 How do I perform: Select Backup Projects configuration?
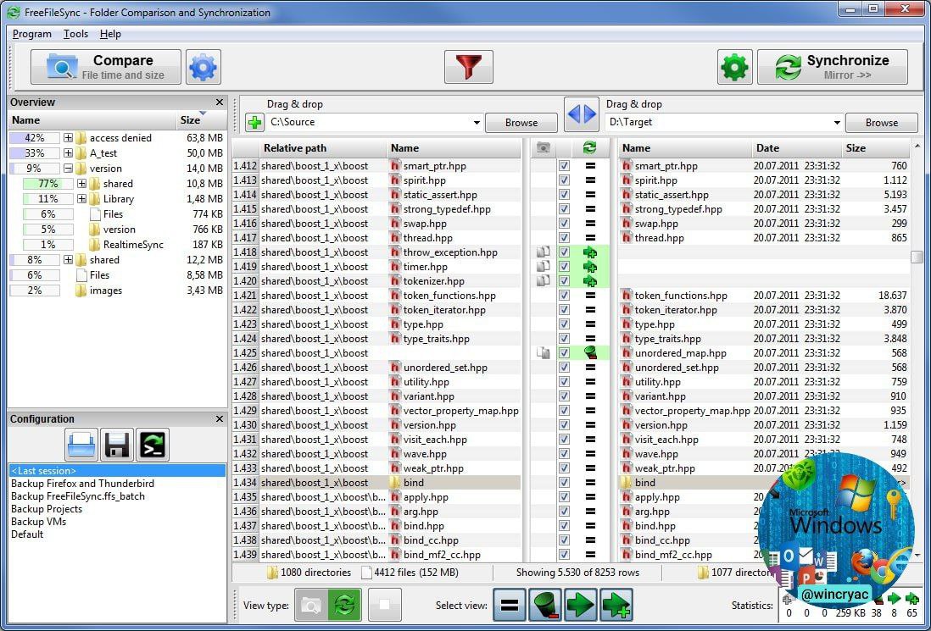click(47, 509)
